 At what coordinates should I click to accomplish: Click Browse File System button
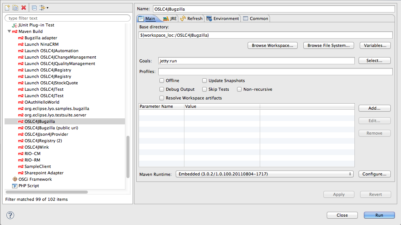(x=328, y=45)
